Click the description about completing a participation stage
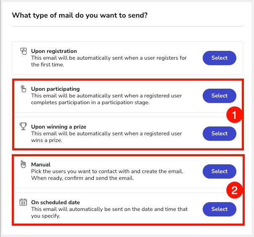Screen dimensions: 254x237 (106, 99)
